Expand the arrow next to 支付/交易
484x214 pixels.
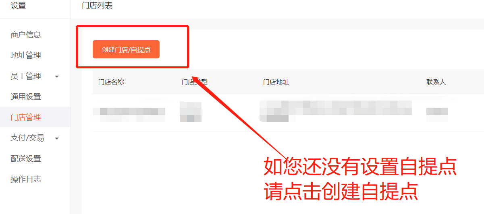[57, 138]
